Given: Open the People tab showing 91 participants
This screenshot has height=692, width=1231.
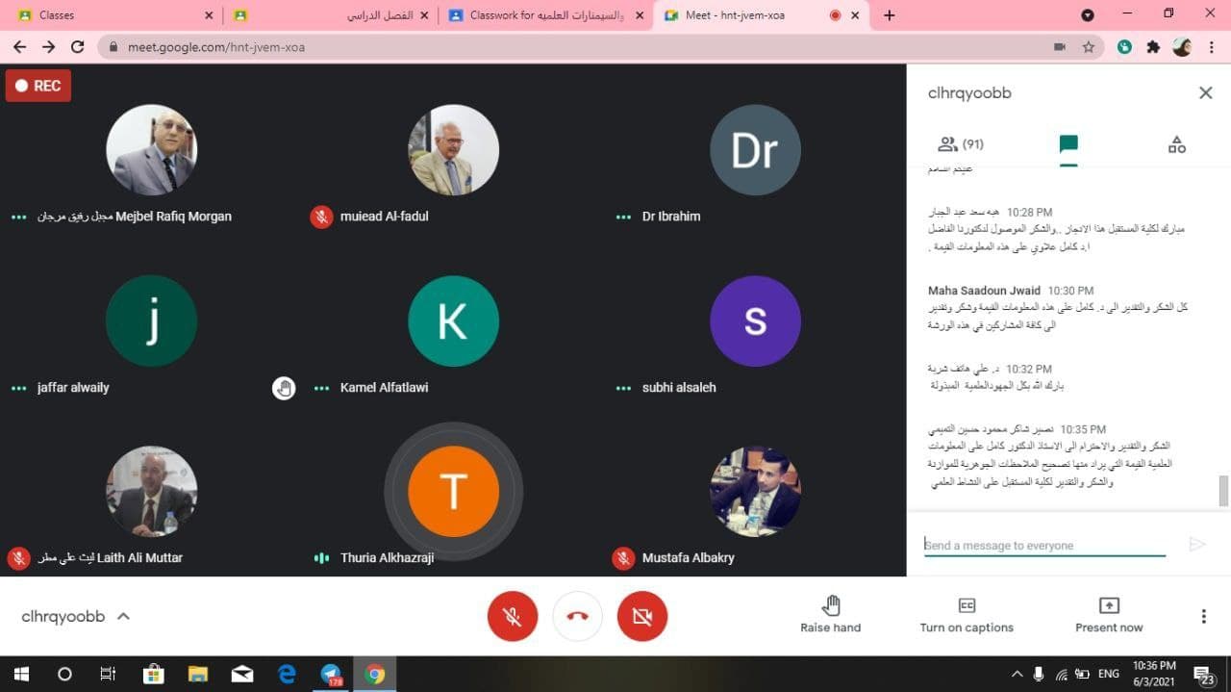Looking at the screenshot, I should point(961,144).
